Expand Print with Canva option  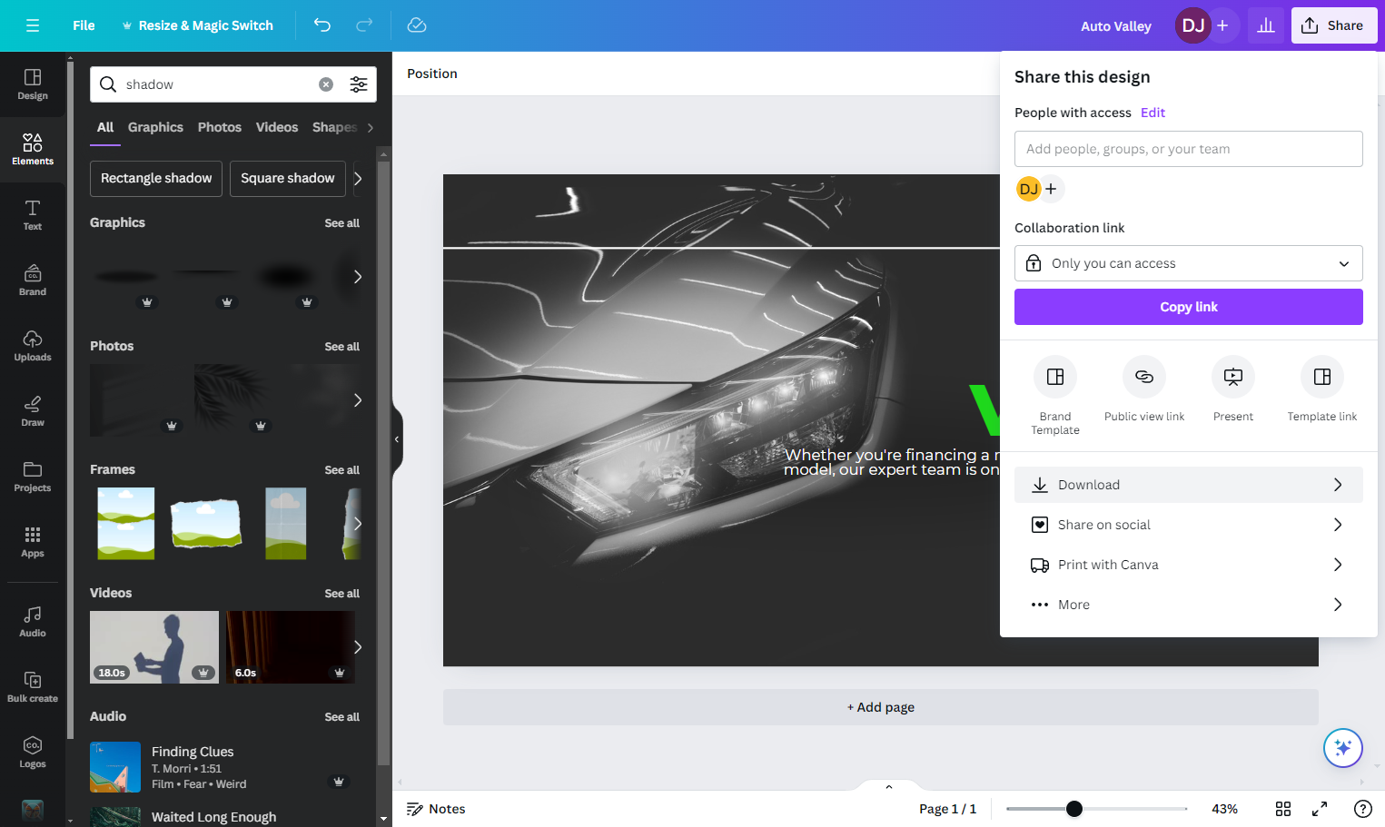pos(1189,565)
